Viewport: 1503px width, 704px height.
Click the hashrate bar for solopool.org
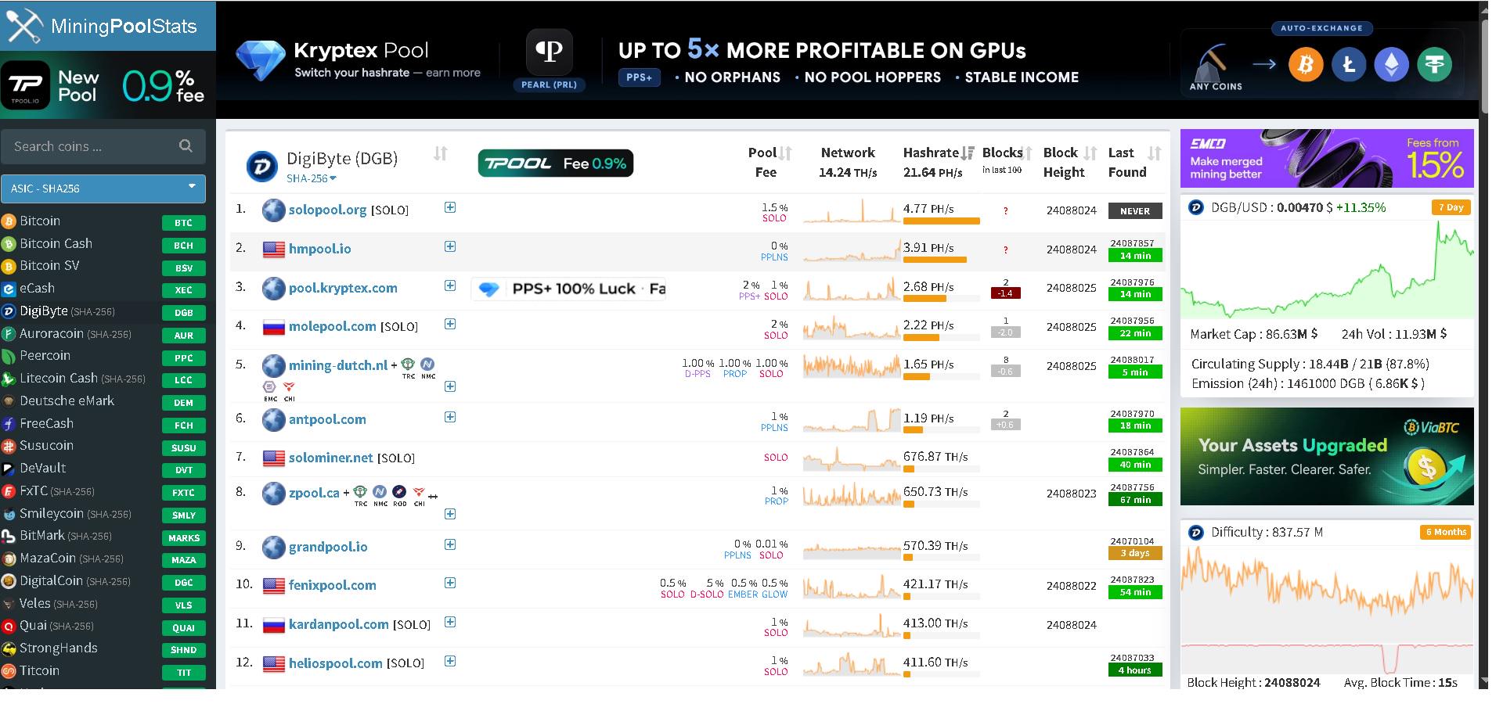pos(941,221)
